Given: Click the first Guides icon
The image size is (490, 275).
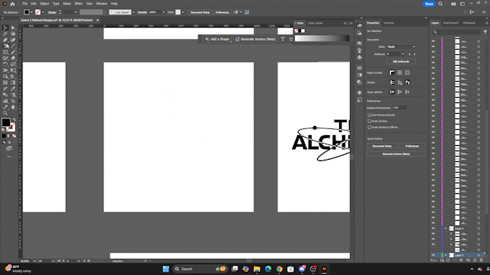Looking at the screenshot, I should click(x=392, y=82).
